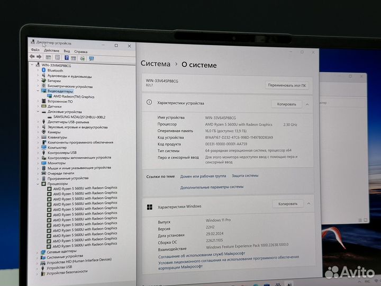This screenshot has width=381, height=286.
Task: Collapse the Процессоры tree node
Action: tap(38, 184)
